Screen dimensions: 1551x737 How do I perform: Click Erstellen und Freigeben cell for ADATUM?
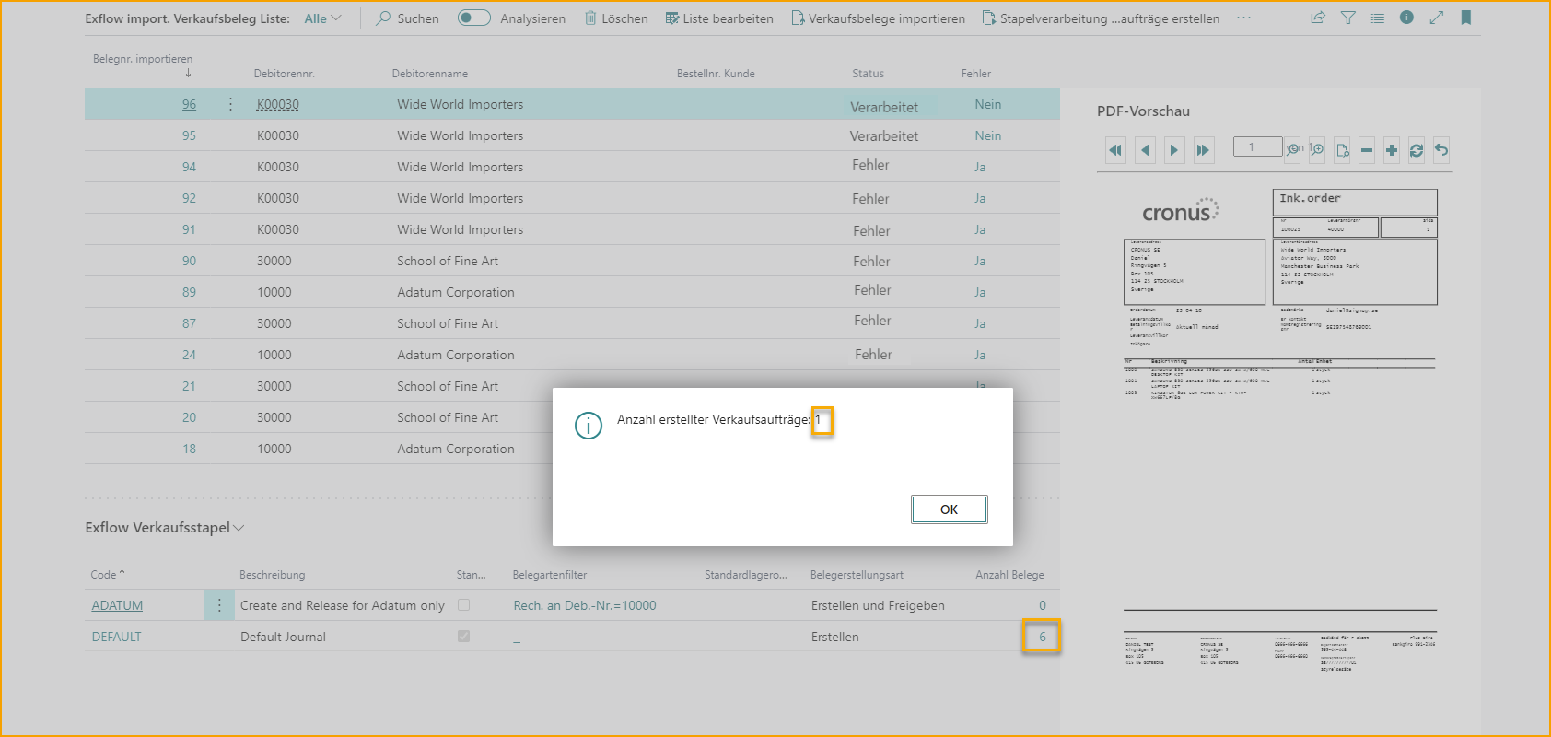pos(878,605)
